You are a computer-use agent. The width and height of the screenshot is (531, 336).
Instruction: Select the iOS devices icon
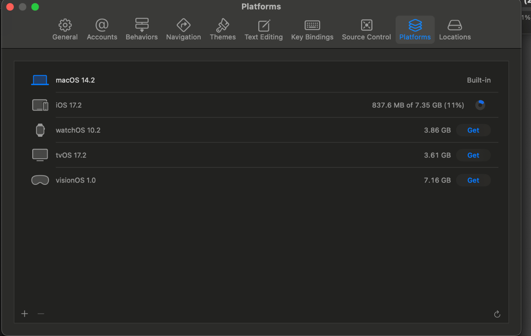coord(40,105)
